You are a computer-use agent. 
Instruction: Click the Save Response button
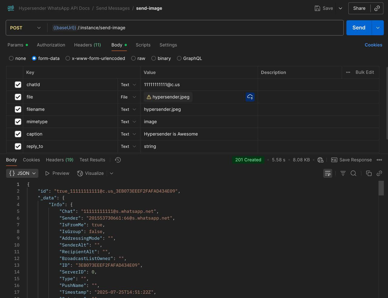click(352, 160)
